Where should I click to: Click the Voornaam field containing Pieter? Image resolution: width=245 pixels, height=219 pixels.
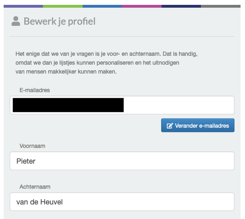click(122, 161)
